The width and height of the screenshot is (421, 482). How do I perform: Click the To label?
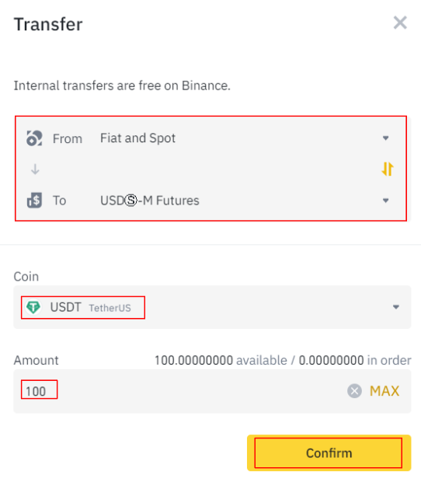(60, 201)
